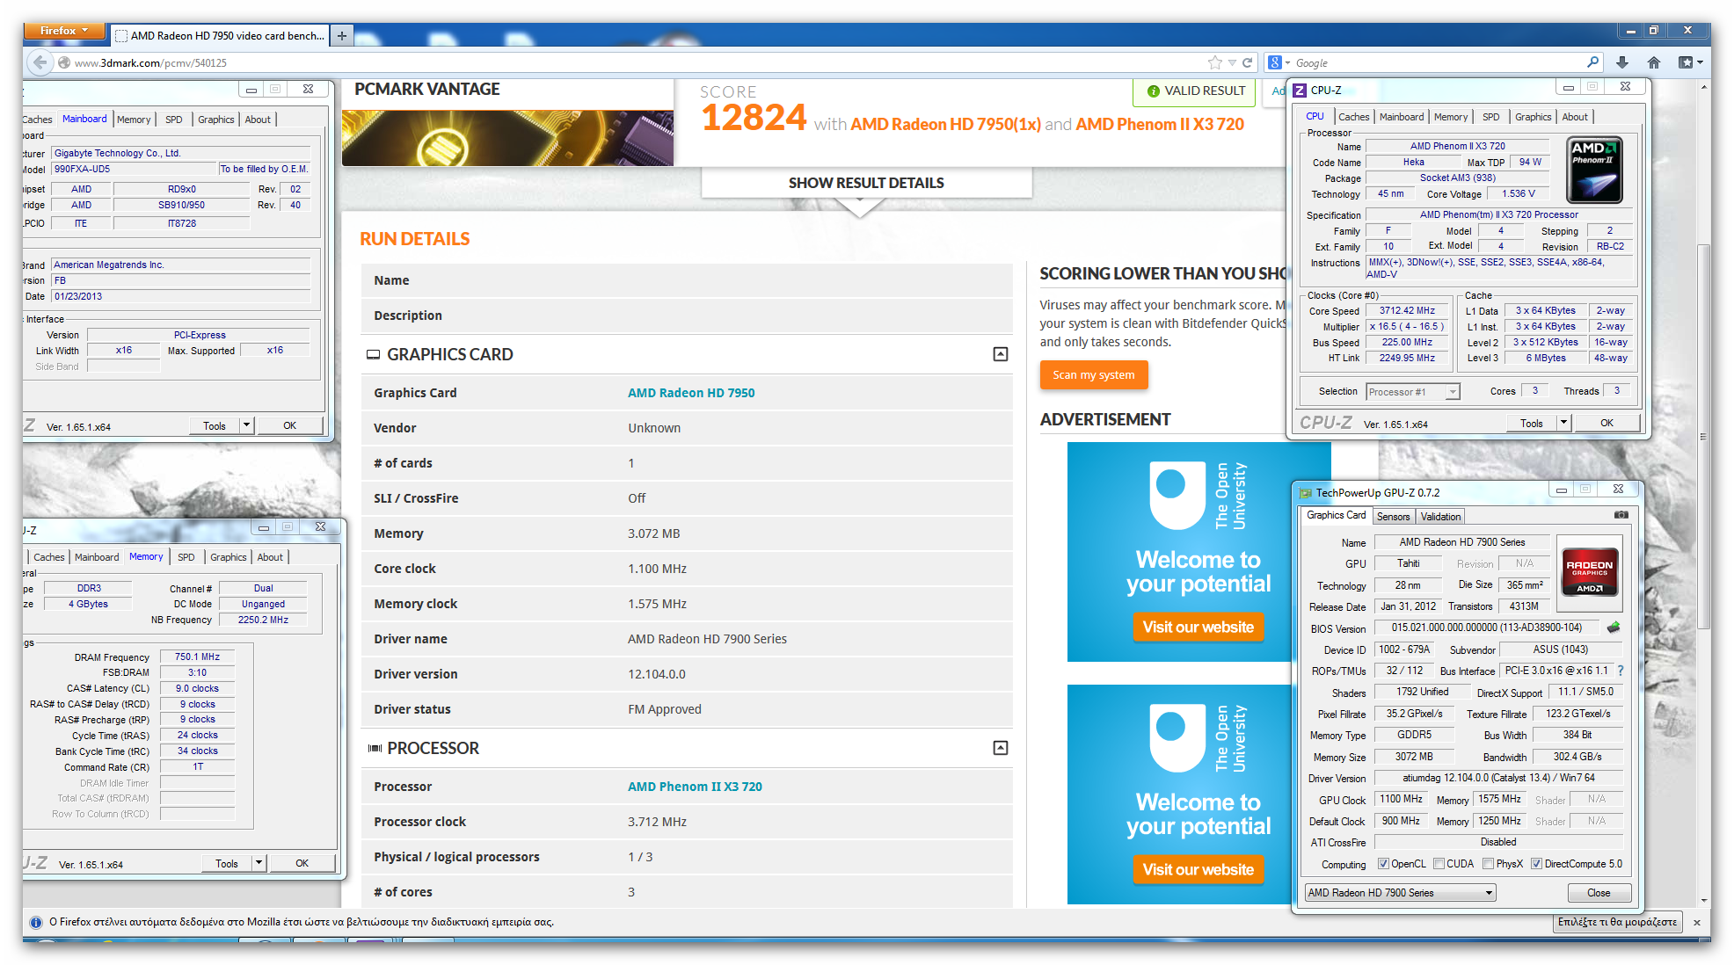Open Tools dropdown arrow in Memory CPU-Z window
This screenshot has width=1734, height=965.
259,863
